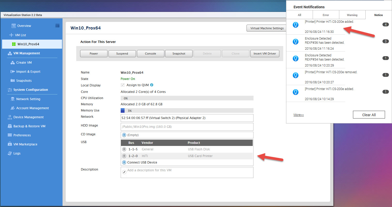Screen dimensions: 392x207
Task: Click the lightbulb icon of REXP#36 notification
Action: (296, 42)
